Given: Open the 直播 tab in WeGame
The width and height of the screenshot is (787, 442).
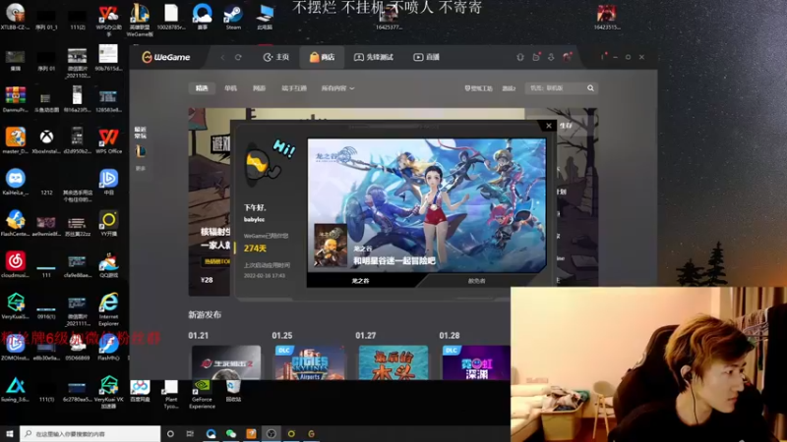Looking at the screenshot, I should tap(427, 57).
